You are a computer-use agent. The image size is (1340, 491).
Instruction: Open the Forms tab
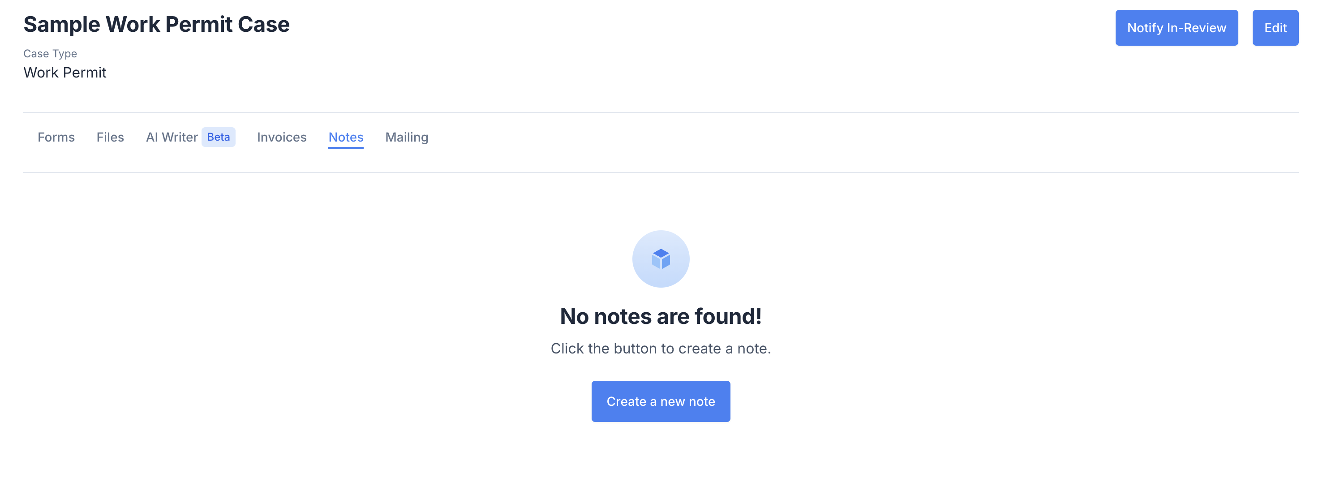pos(56,137)
